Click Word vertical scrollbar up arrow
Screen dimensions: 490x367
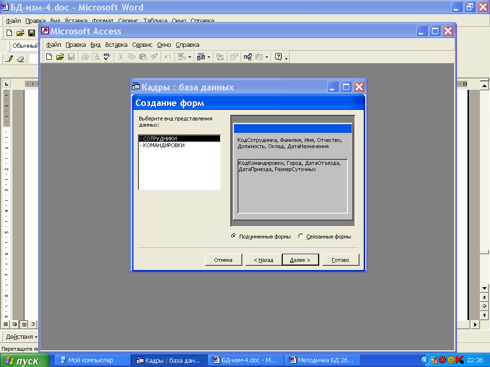point(484,86)
